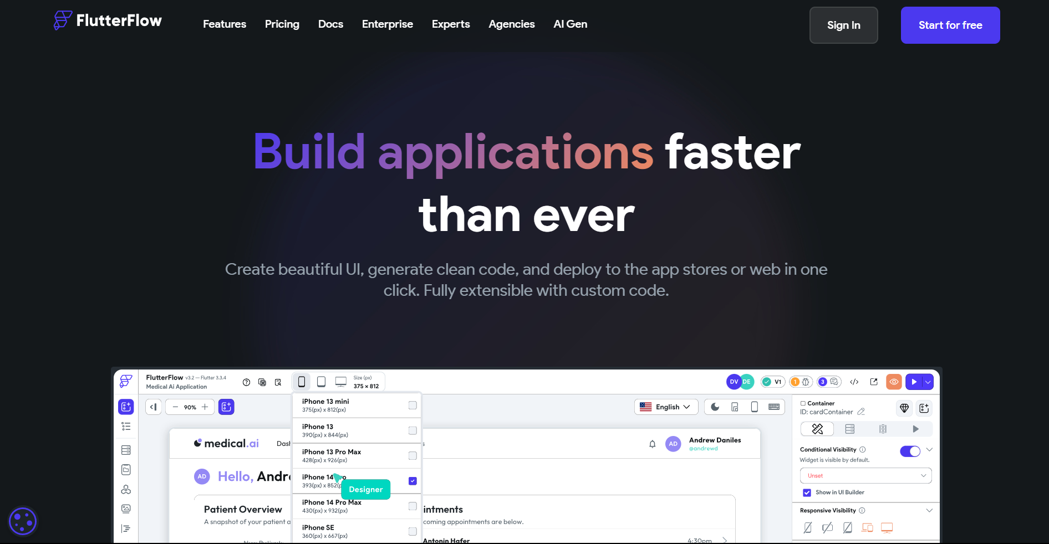
Task: Check the iPhone 13 Pro Max checkbox
Action: pyautogui.click(x=413, y=456)
